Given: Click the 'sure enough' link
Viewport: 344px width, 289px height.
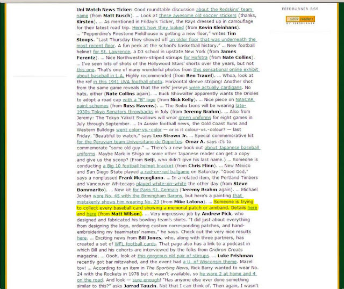Looking at the screenshot, I should click(146, 280).
